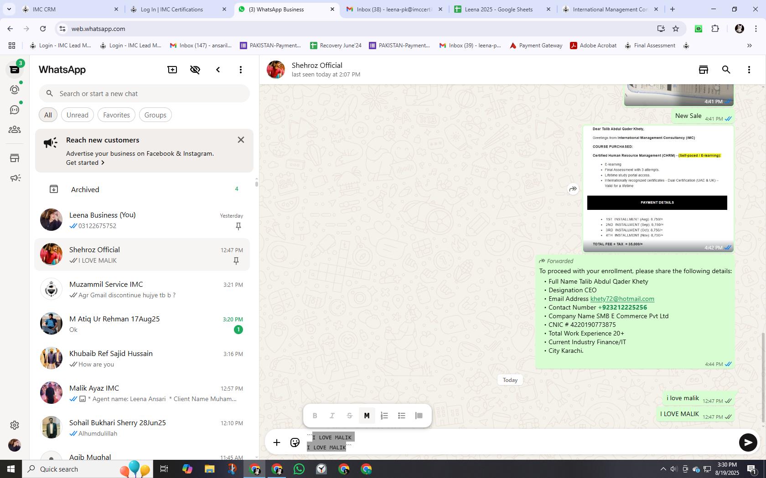
Task: Open Muzammil Service IMC chat
Action: tap(142, 289)
